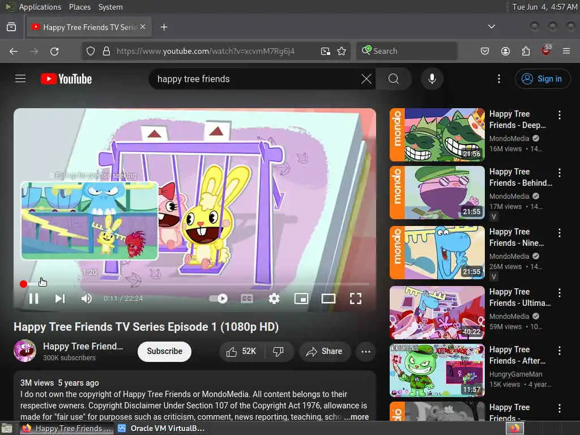List all tabs with the chevron dropdown
This screenshot has width=580, height=435.
[x=492, y=27]
